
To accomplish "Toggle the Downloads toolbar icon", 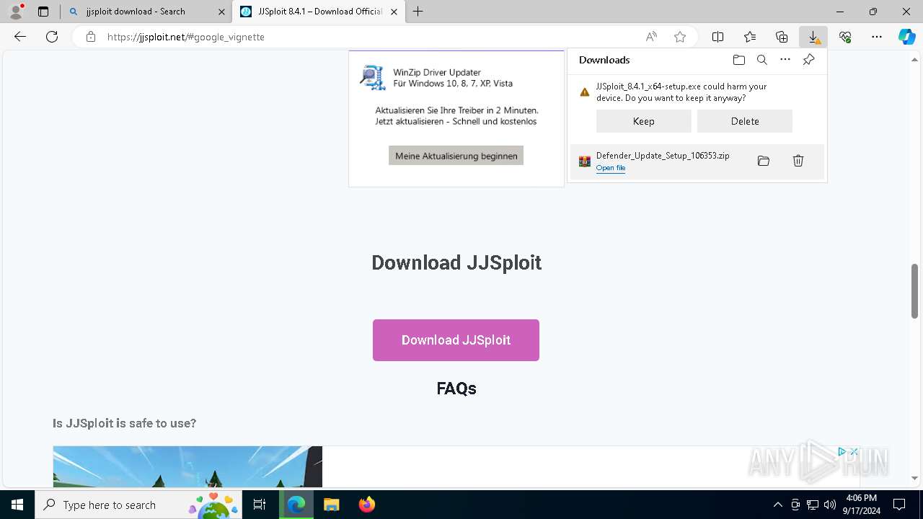I will click(x=813, y=37).
